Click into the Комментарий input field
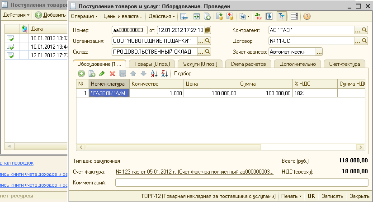The image size is (373, 202). 241,183
